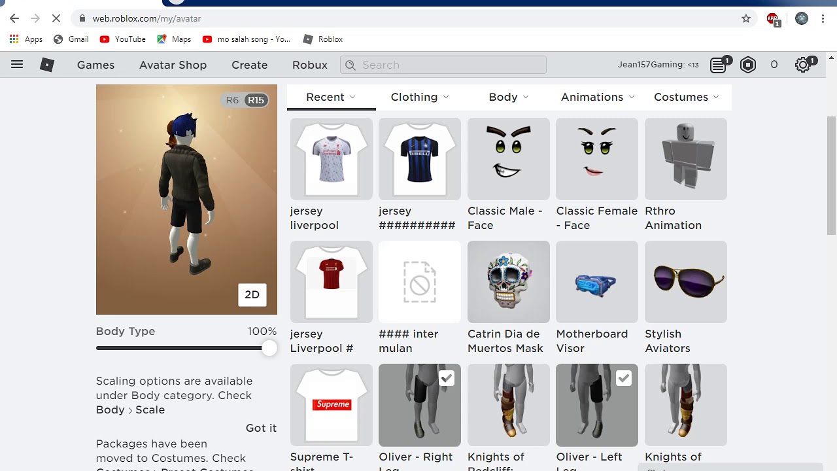Expand the Costumes dropdown tab
This screenshot has width=837, height=471.
tap(687, 97)
